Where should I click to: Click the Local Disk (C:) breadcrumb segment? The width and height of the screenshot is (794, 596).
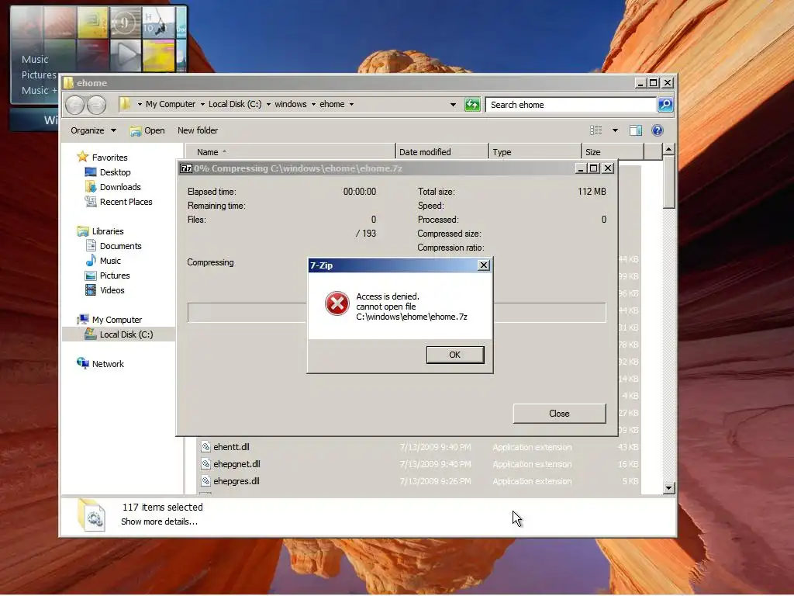(235, 105)
